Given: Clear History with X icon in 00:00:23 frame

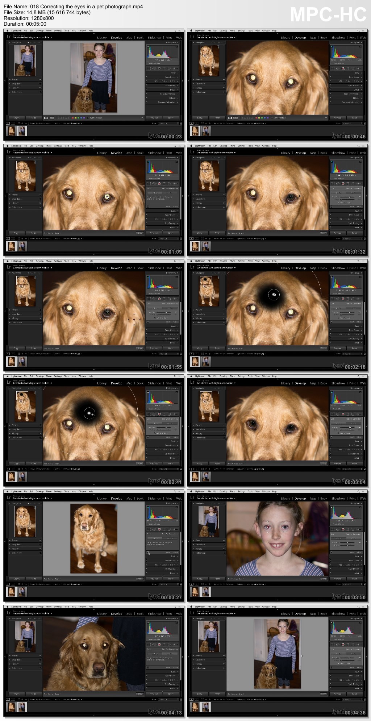Looking at the screenshot, I should [40, 88].
